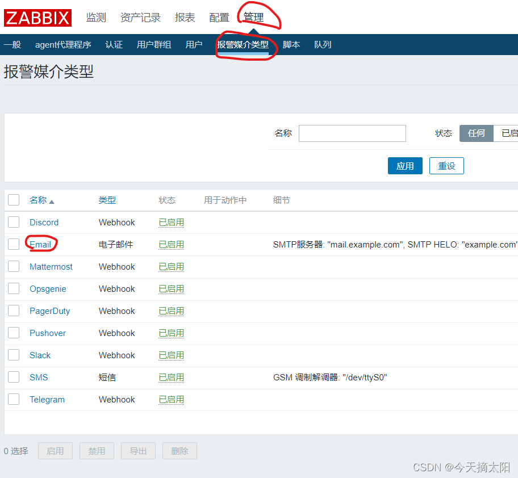Go to the 用户 submenu
518x478 pixels.
tap(194, 45)
